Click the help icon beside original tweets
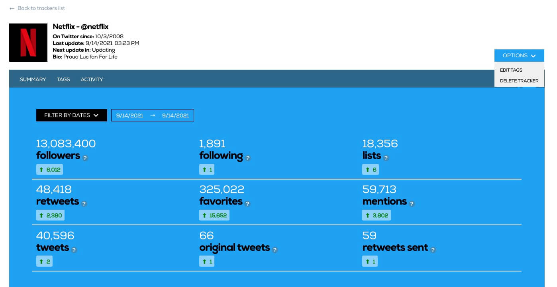557x287 pixels. [275, 250]
